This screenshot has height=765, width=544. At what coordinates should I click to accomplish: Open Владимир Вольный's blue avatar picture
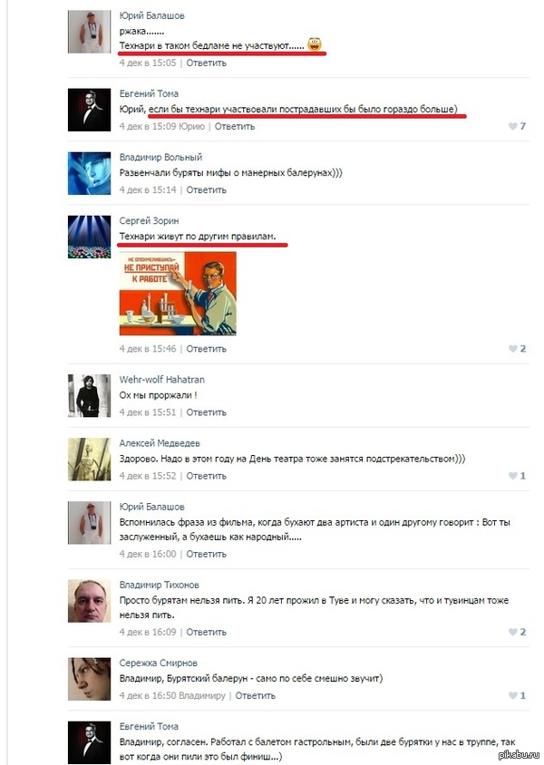(x=89, y=173)
